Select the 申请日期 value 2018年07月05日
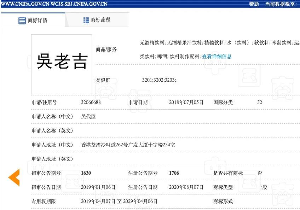 coord(186,102)
